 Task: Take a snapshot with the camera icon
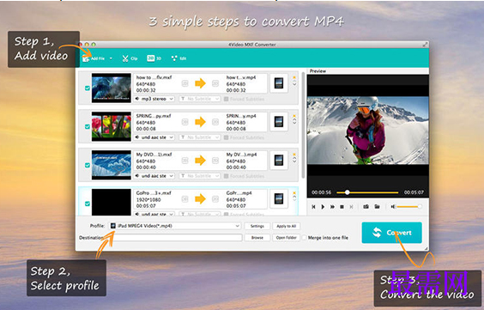366,207
